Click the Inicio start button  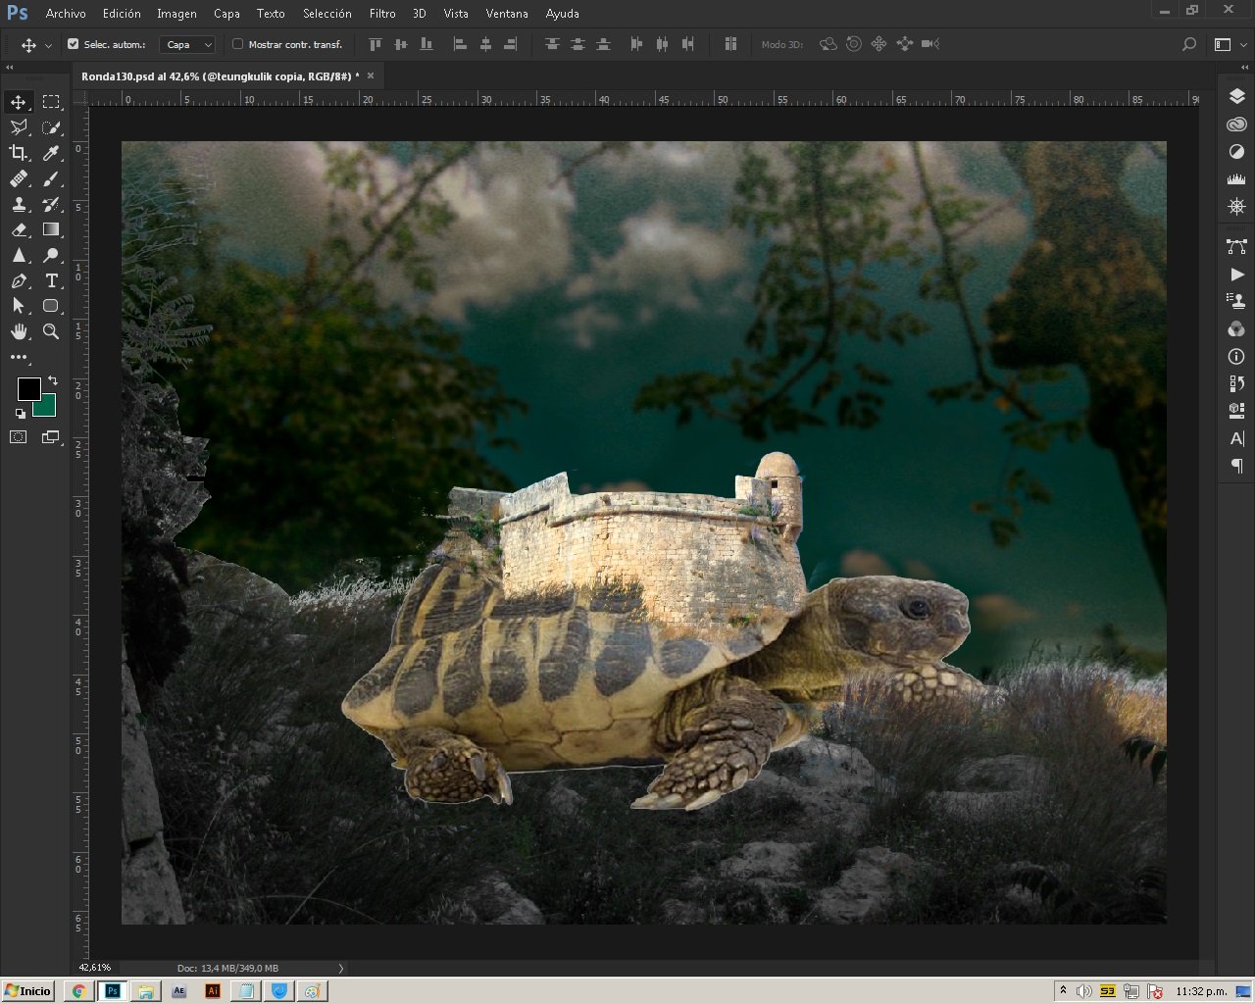27,990
